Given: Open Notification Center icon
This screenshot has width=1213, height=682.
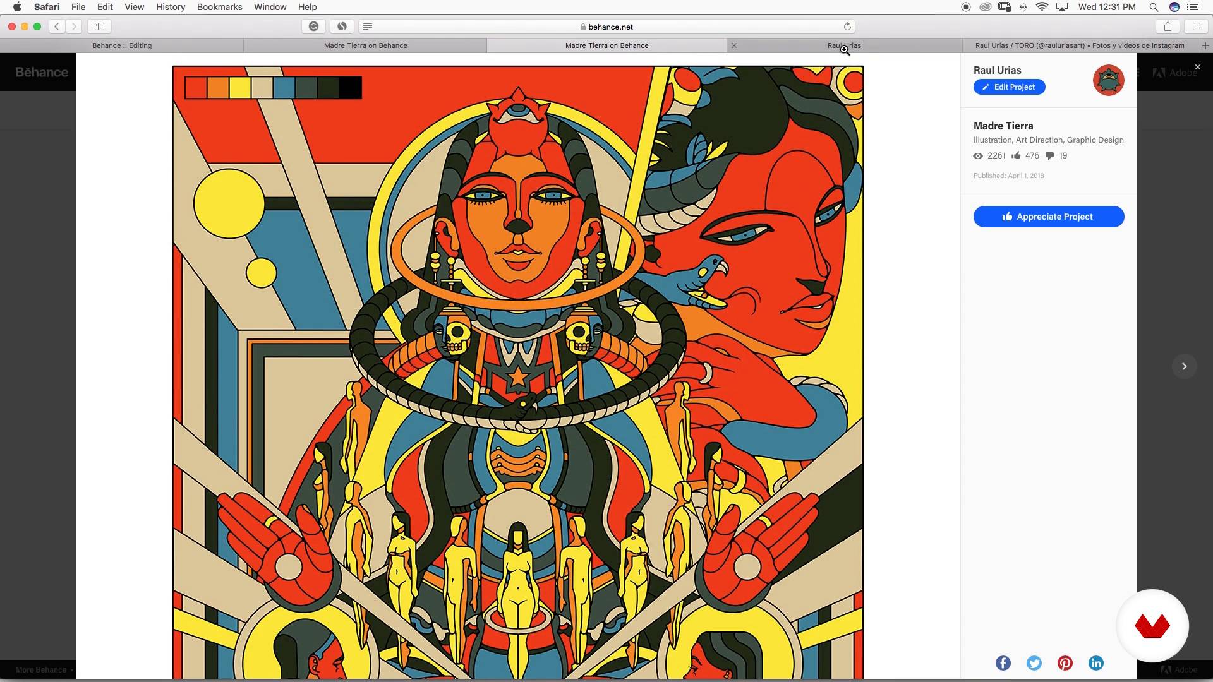Looking at the screenshot, I should pos(1193,7).
